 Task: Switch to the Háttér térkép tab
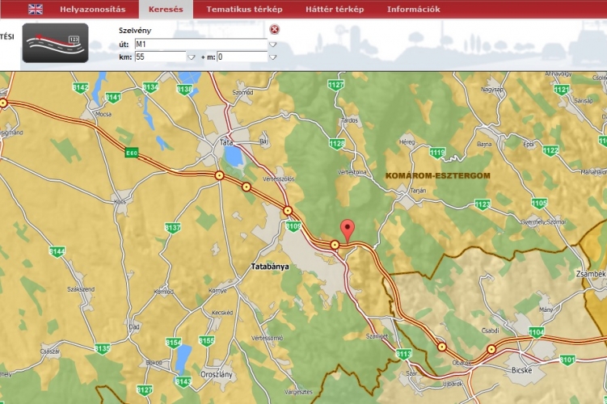[x=335, y=10]
